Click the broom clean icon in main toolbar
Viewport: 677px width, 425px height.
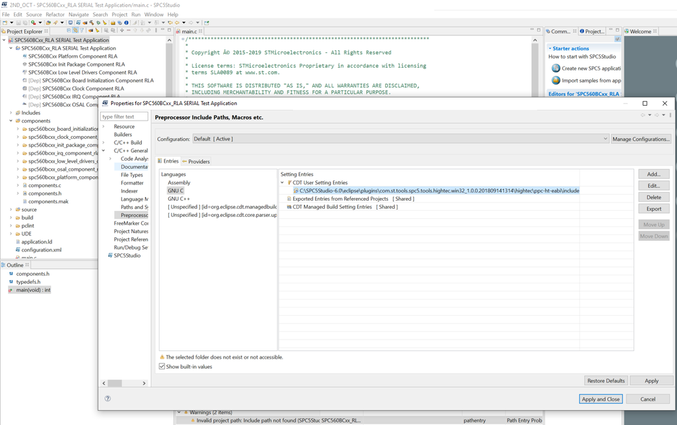[x=105, y=22]
